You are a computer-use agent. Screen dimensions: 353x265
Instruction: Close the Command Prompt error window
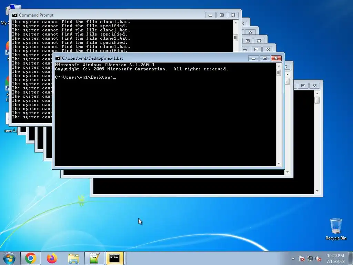233,15
